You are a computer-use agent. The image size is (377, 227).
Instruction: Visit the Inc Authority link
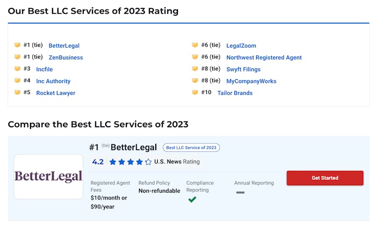(x=54, y=81)
